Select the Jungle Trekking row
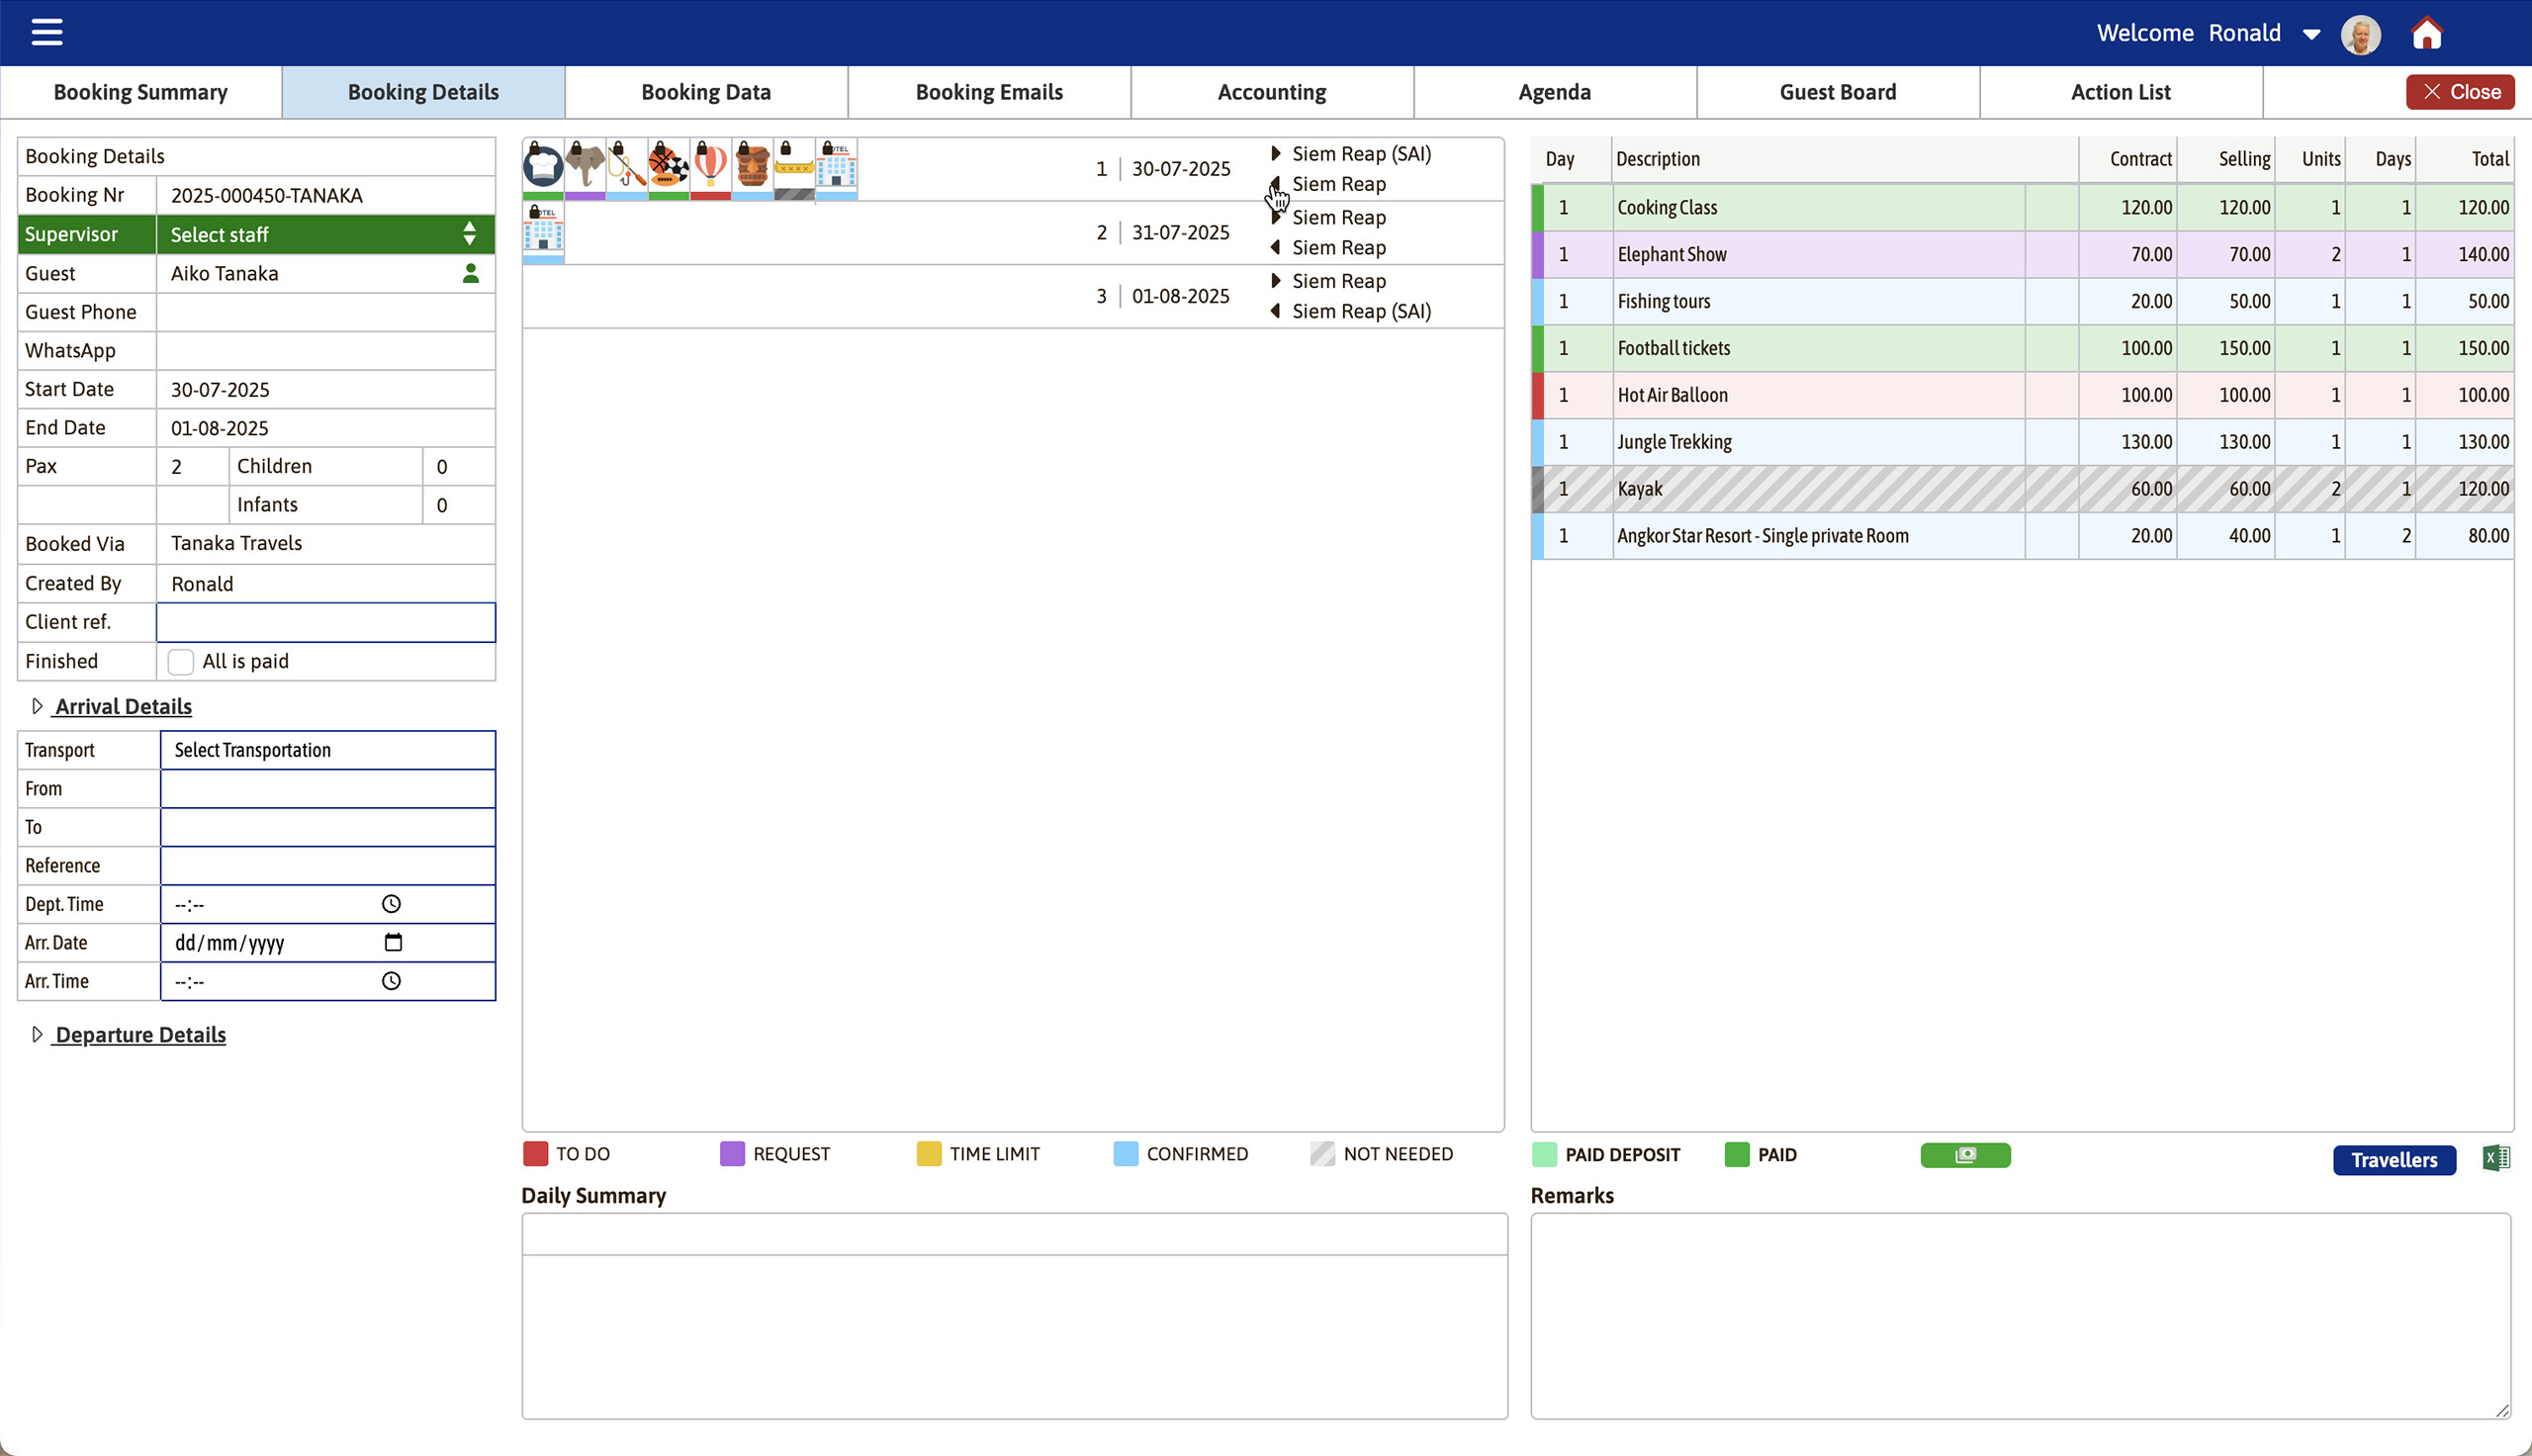2532x1456 pixels. pyautogui.click(x=2023, y=442)
